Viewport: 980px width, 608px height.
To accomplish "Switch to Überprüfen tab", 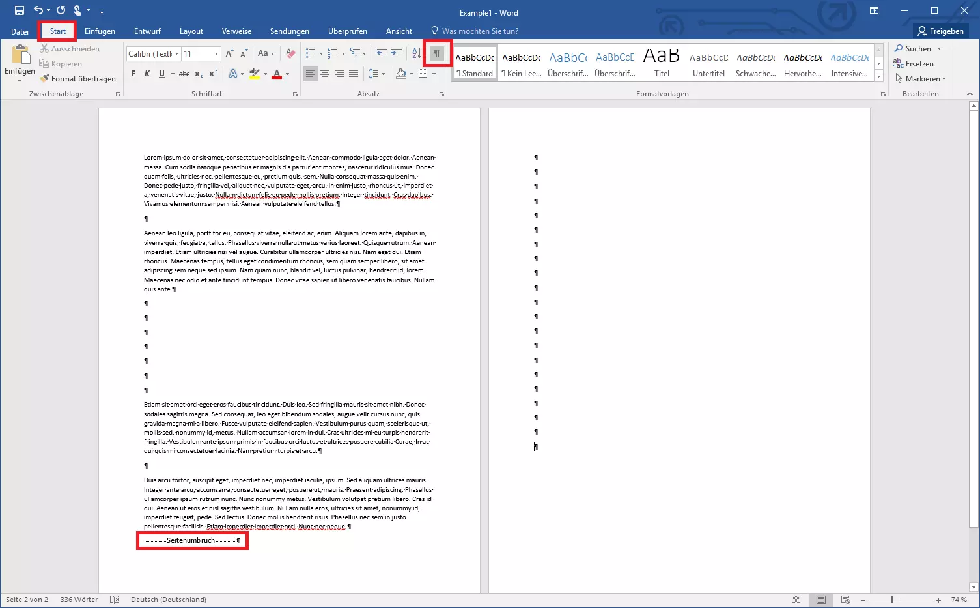I will coord(348,31).
